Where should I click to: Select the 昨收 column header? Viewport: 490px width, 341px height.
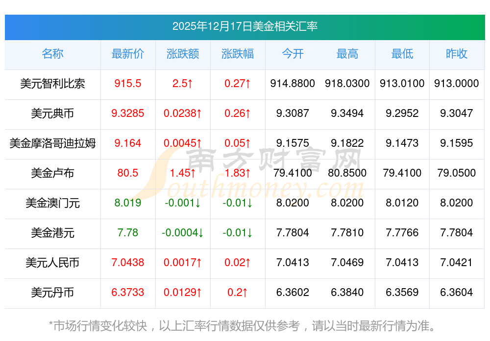457,54
